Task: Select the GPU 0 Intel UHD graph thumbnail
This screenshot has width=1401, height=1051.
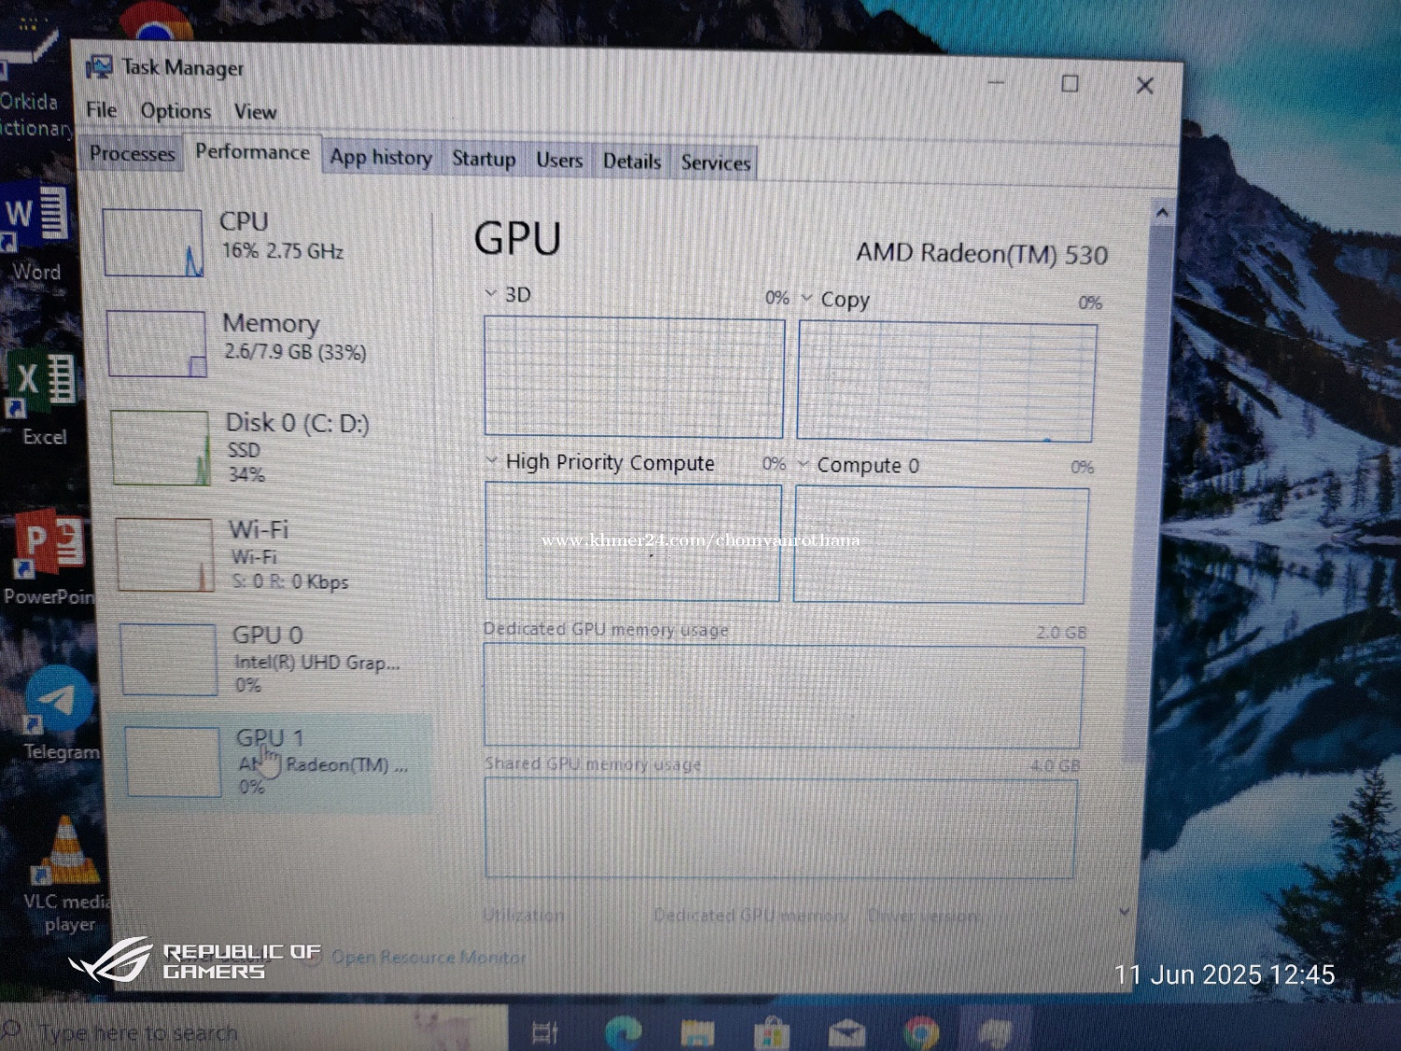Action: tap(169, 660)
